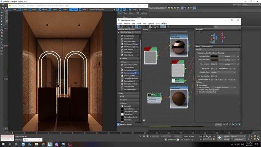Screen dimensions: 261x147
Task: Click the zoom magnifier icon in Slate bottom bar
Action: click(x=227, y=125)
